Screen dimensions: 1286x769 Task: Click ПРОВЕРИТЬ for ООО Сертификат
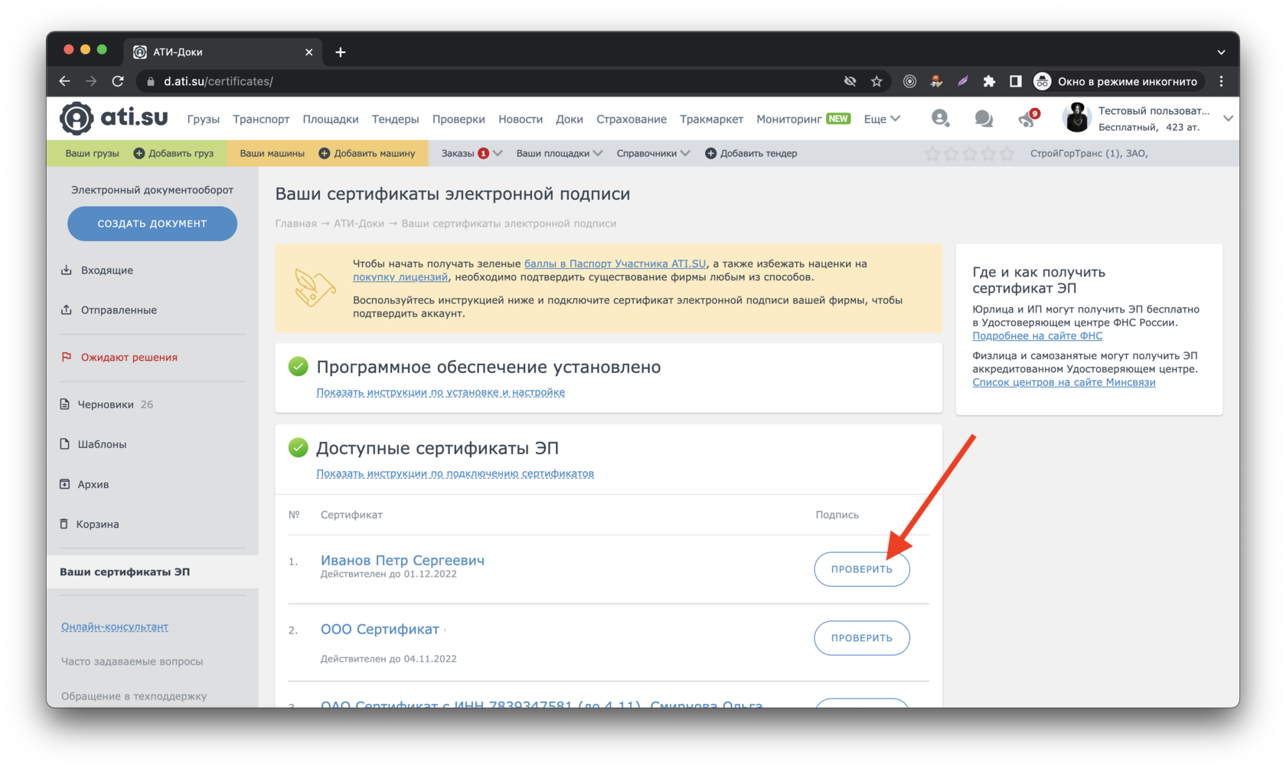tap(861, 638)
